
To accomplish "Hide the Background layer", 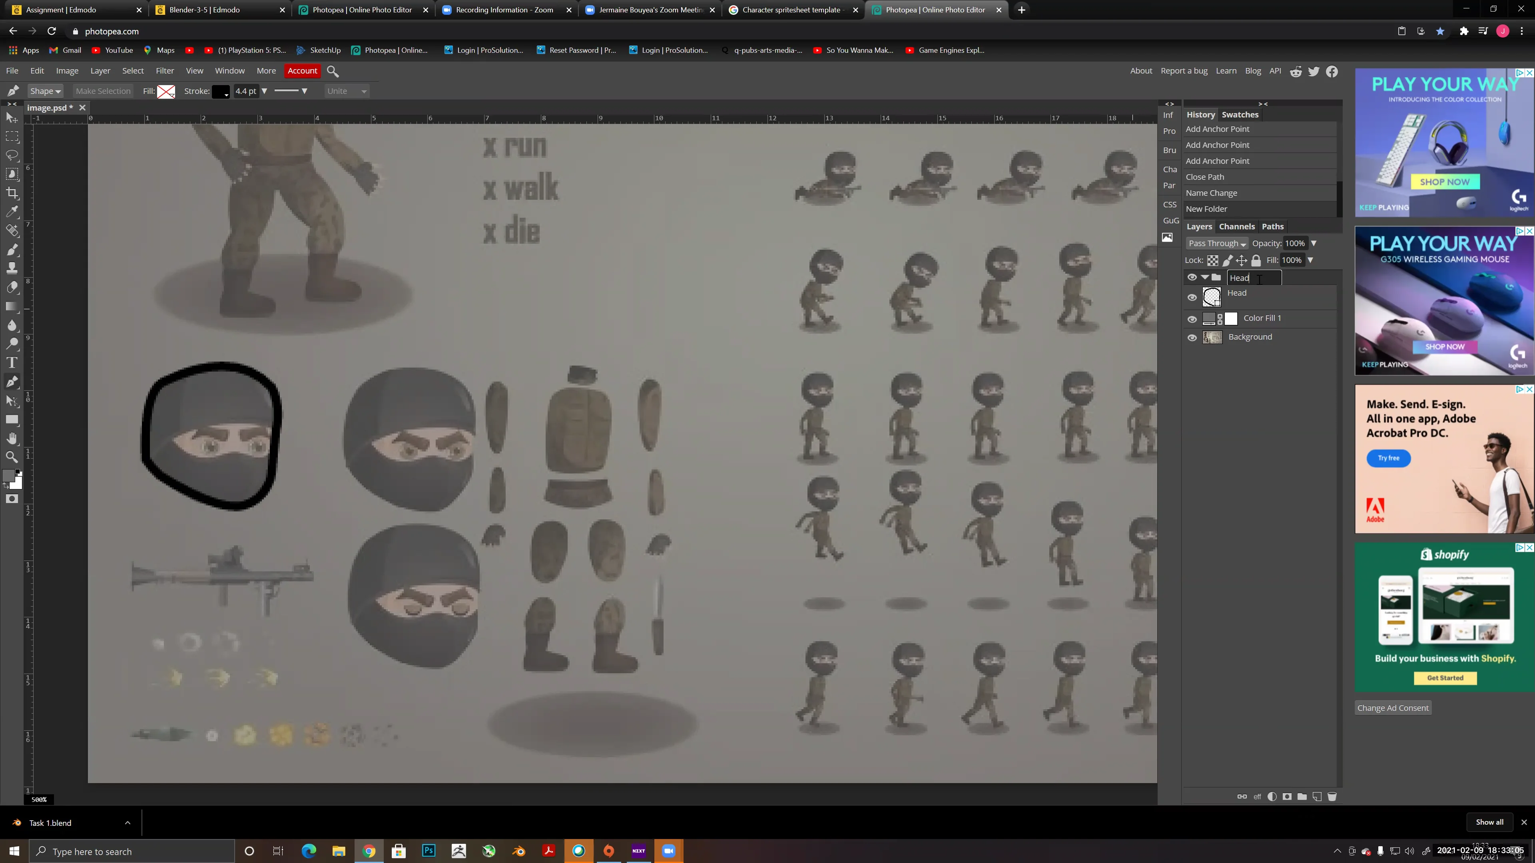I will pyautogui.click(x=1192, y=338).
